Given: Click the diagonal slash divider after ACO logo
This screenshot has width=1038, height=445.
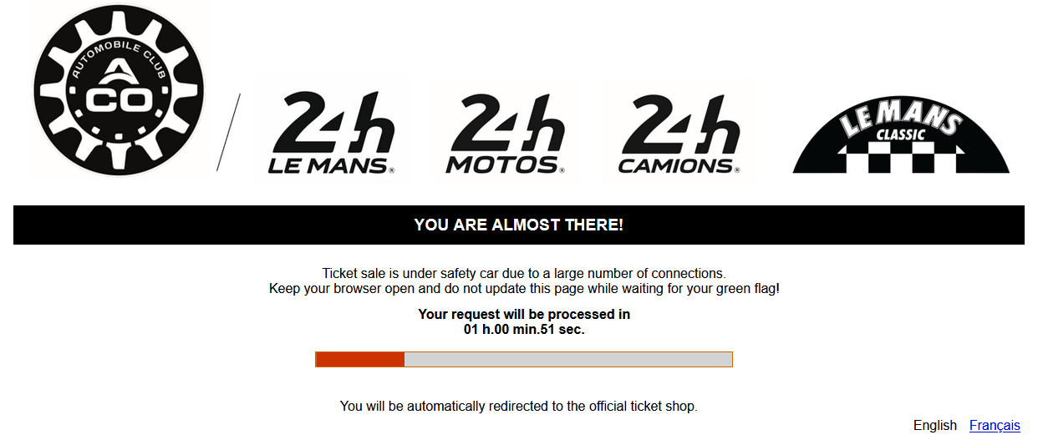Looking at the screenshot, I should point(228,132).
